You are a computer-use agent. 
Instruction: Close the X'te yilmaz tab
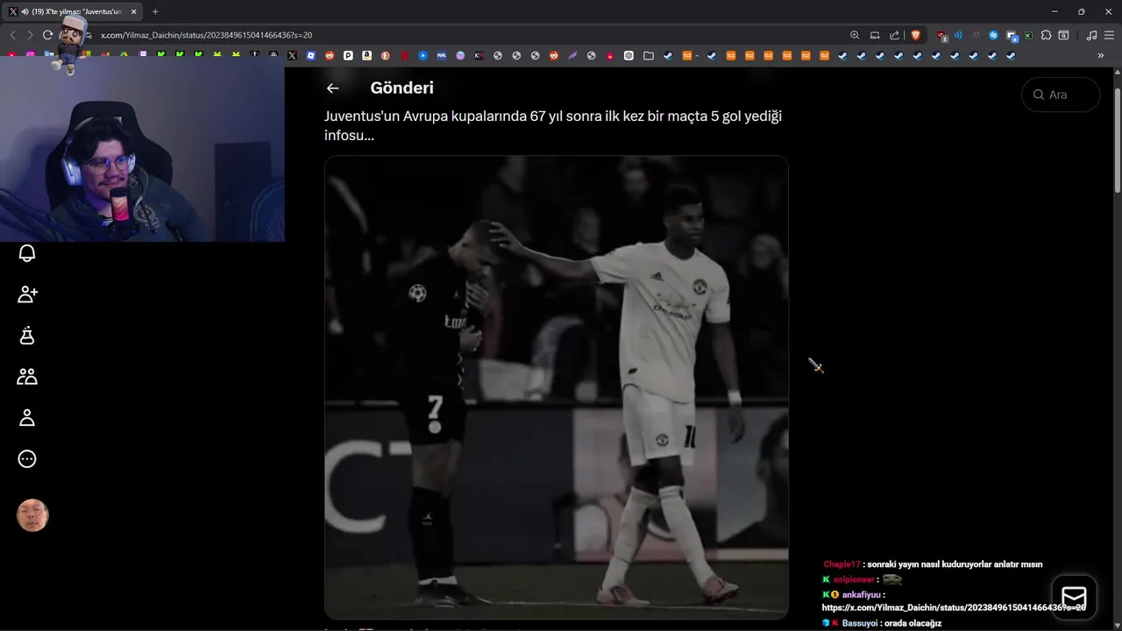(x=133, y=11)
